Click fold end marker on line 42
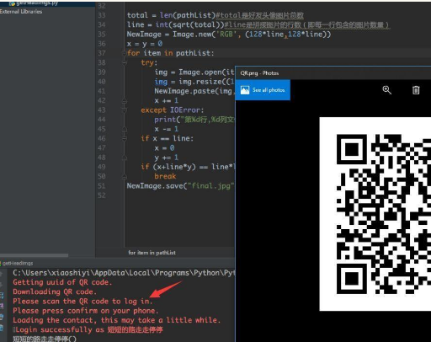Viewport: 431px width, 342px height. (125, 100)
